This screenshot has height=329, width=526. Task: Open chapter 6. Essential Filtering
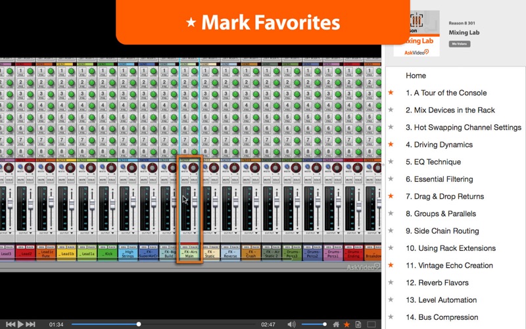click(x=439, y=179)
